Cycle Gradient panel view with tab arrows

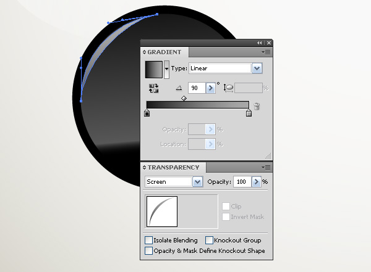click(x=144, y=52)
